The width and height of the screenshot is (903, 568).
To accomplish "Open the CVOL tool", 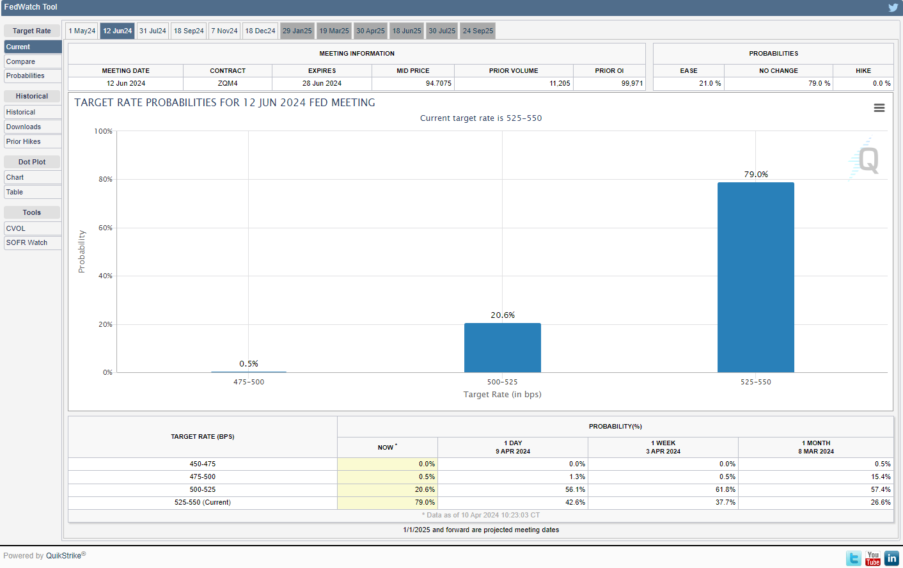I will pyautogui.click(x=33, y=228).
